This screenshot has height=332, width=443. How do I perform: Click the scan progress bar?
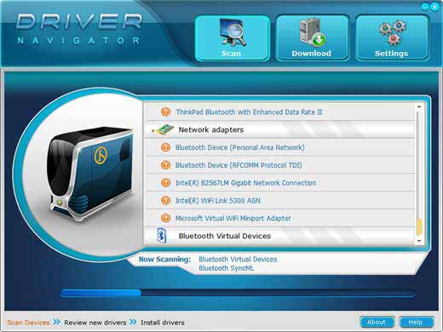tap(238, 293)
